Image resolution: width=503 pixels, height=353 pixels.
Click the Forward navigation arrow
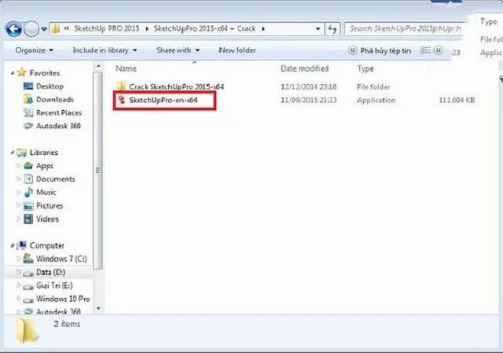pyautogui.click(x=31, y=30)
